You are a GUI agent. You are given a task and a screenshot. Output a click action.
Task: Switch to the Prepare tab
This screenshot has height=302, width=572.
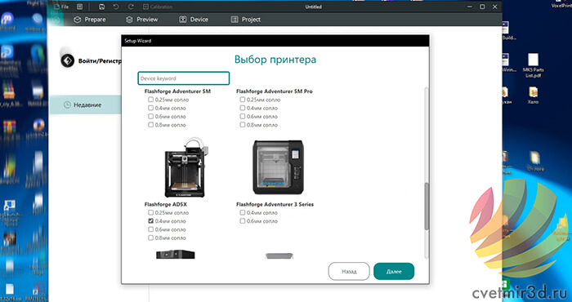point(90,20)
